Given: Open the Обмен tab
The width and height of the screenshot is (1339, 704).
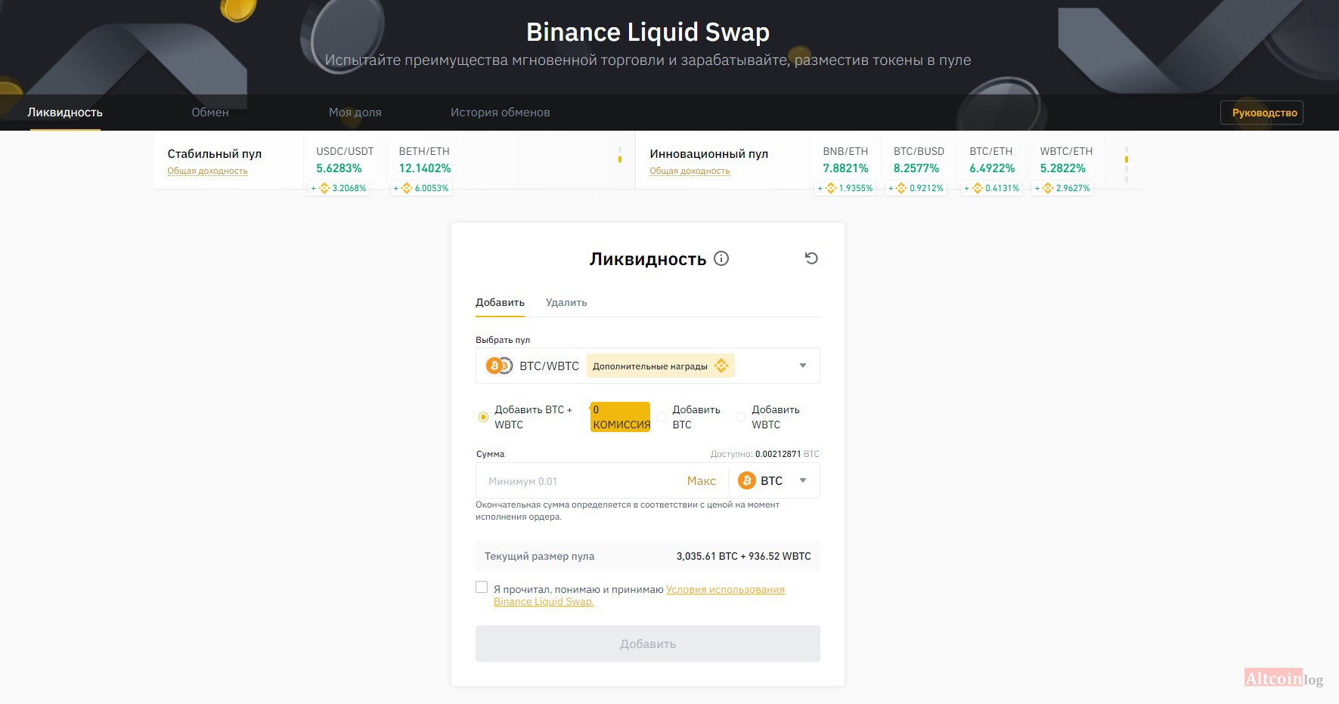Looking at the screenshot, I should [x=210, y=113].
